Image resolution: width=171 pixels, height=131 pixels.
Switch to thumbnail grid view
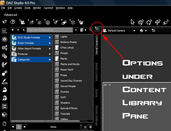[85, 127]
